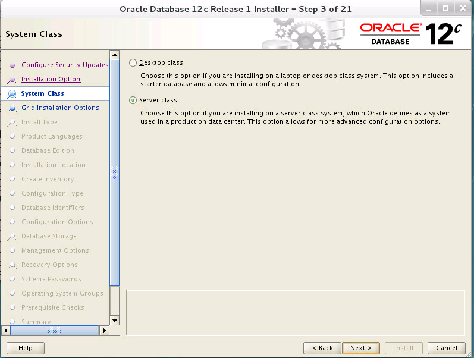Click the Help button
The width and height of the screenshot is (474, 358).
[26, 348]
